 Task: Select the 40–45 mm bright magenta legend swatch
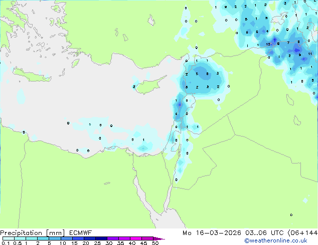pos(136,238)
